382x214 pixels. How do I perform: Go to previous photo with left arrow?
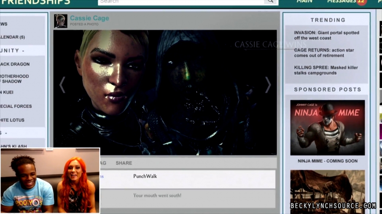pos(62,85)
